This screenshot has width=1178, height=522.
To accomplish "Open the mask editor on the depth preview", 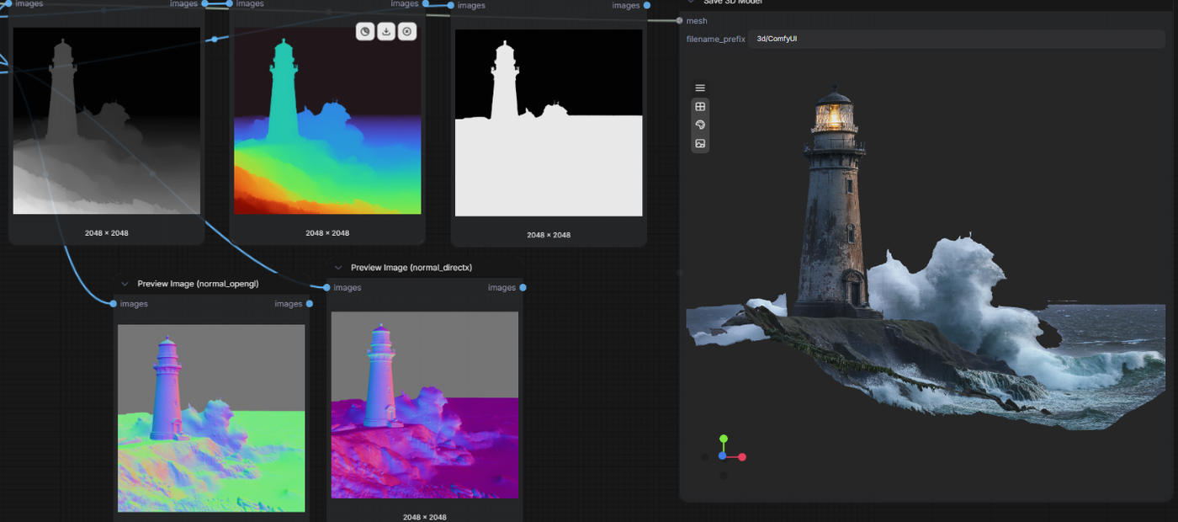I will click(x=365, y=32).
